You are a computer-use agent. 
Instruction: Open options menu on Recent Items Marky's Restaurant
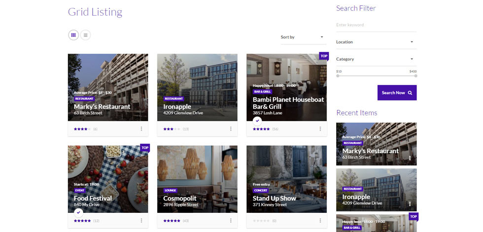[410, 158]
